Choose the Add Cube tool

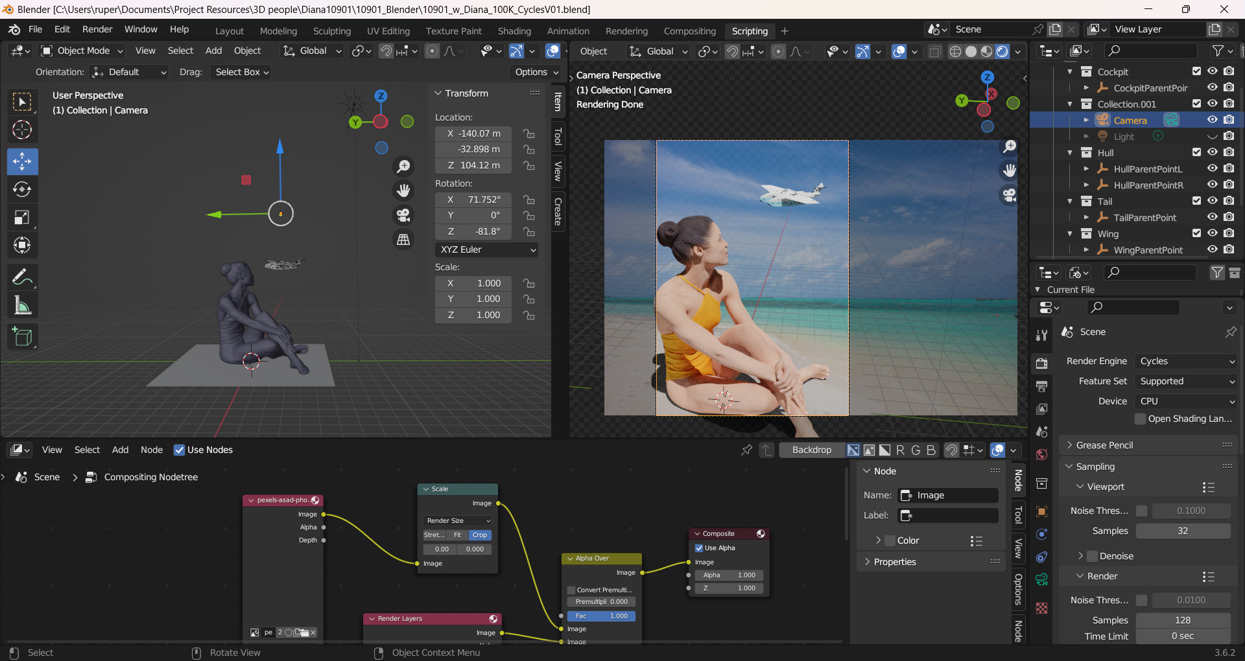(x=22, y=336)
